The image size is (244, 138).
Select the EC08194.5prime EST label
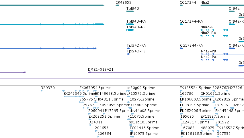(x=194, y=105)
